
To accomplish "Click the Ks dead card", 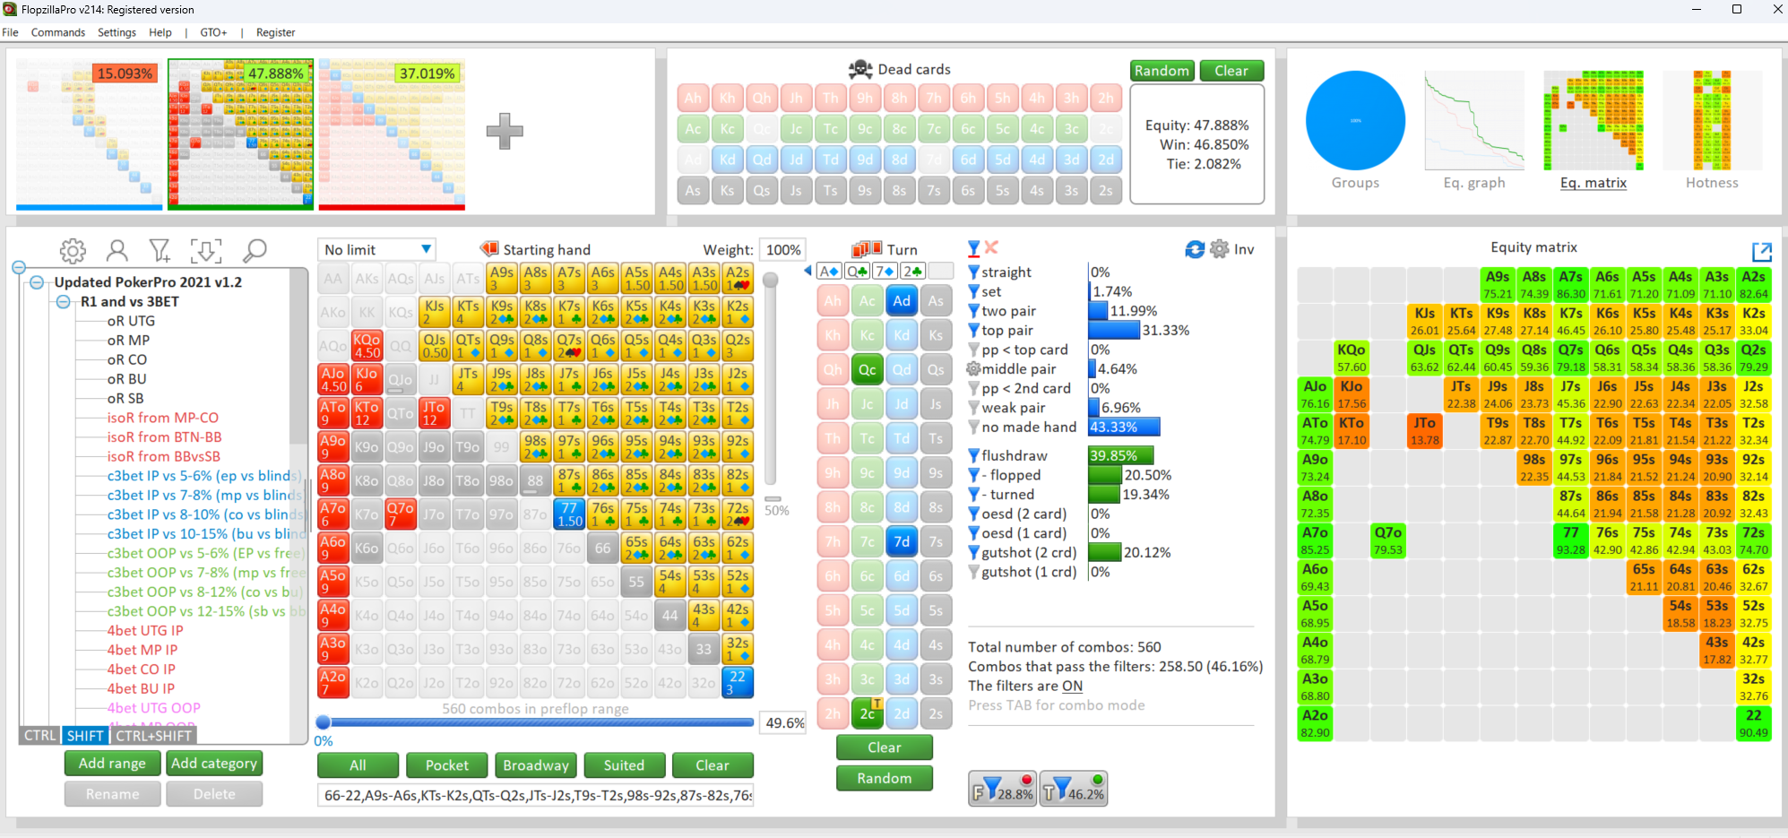I will click(x=728, y=190).
